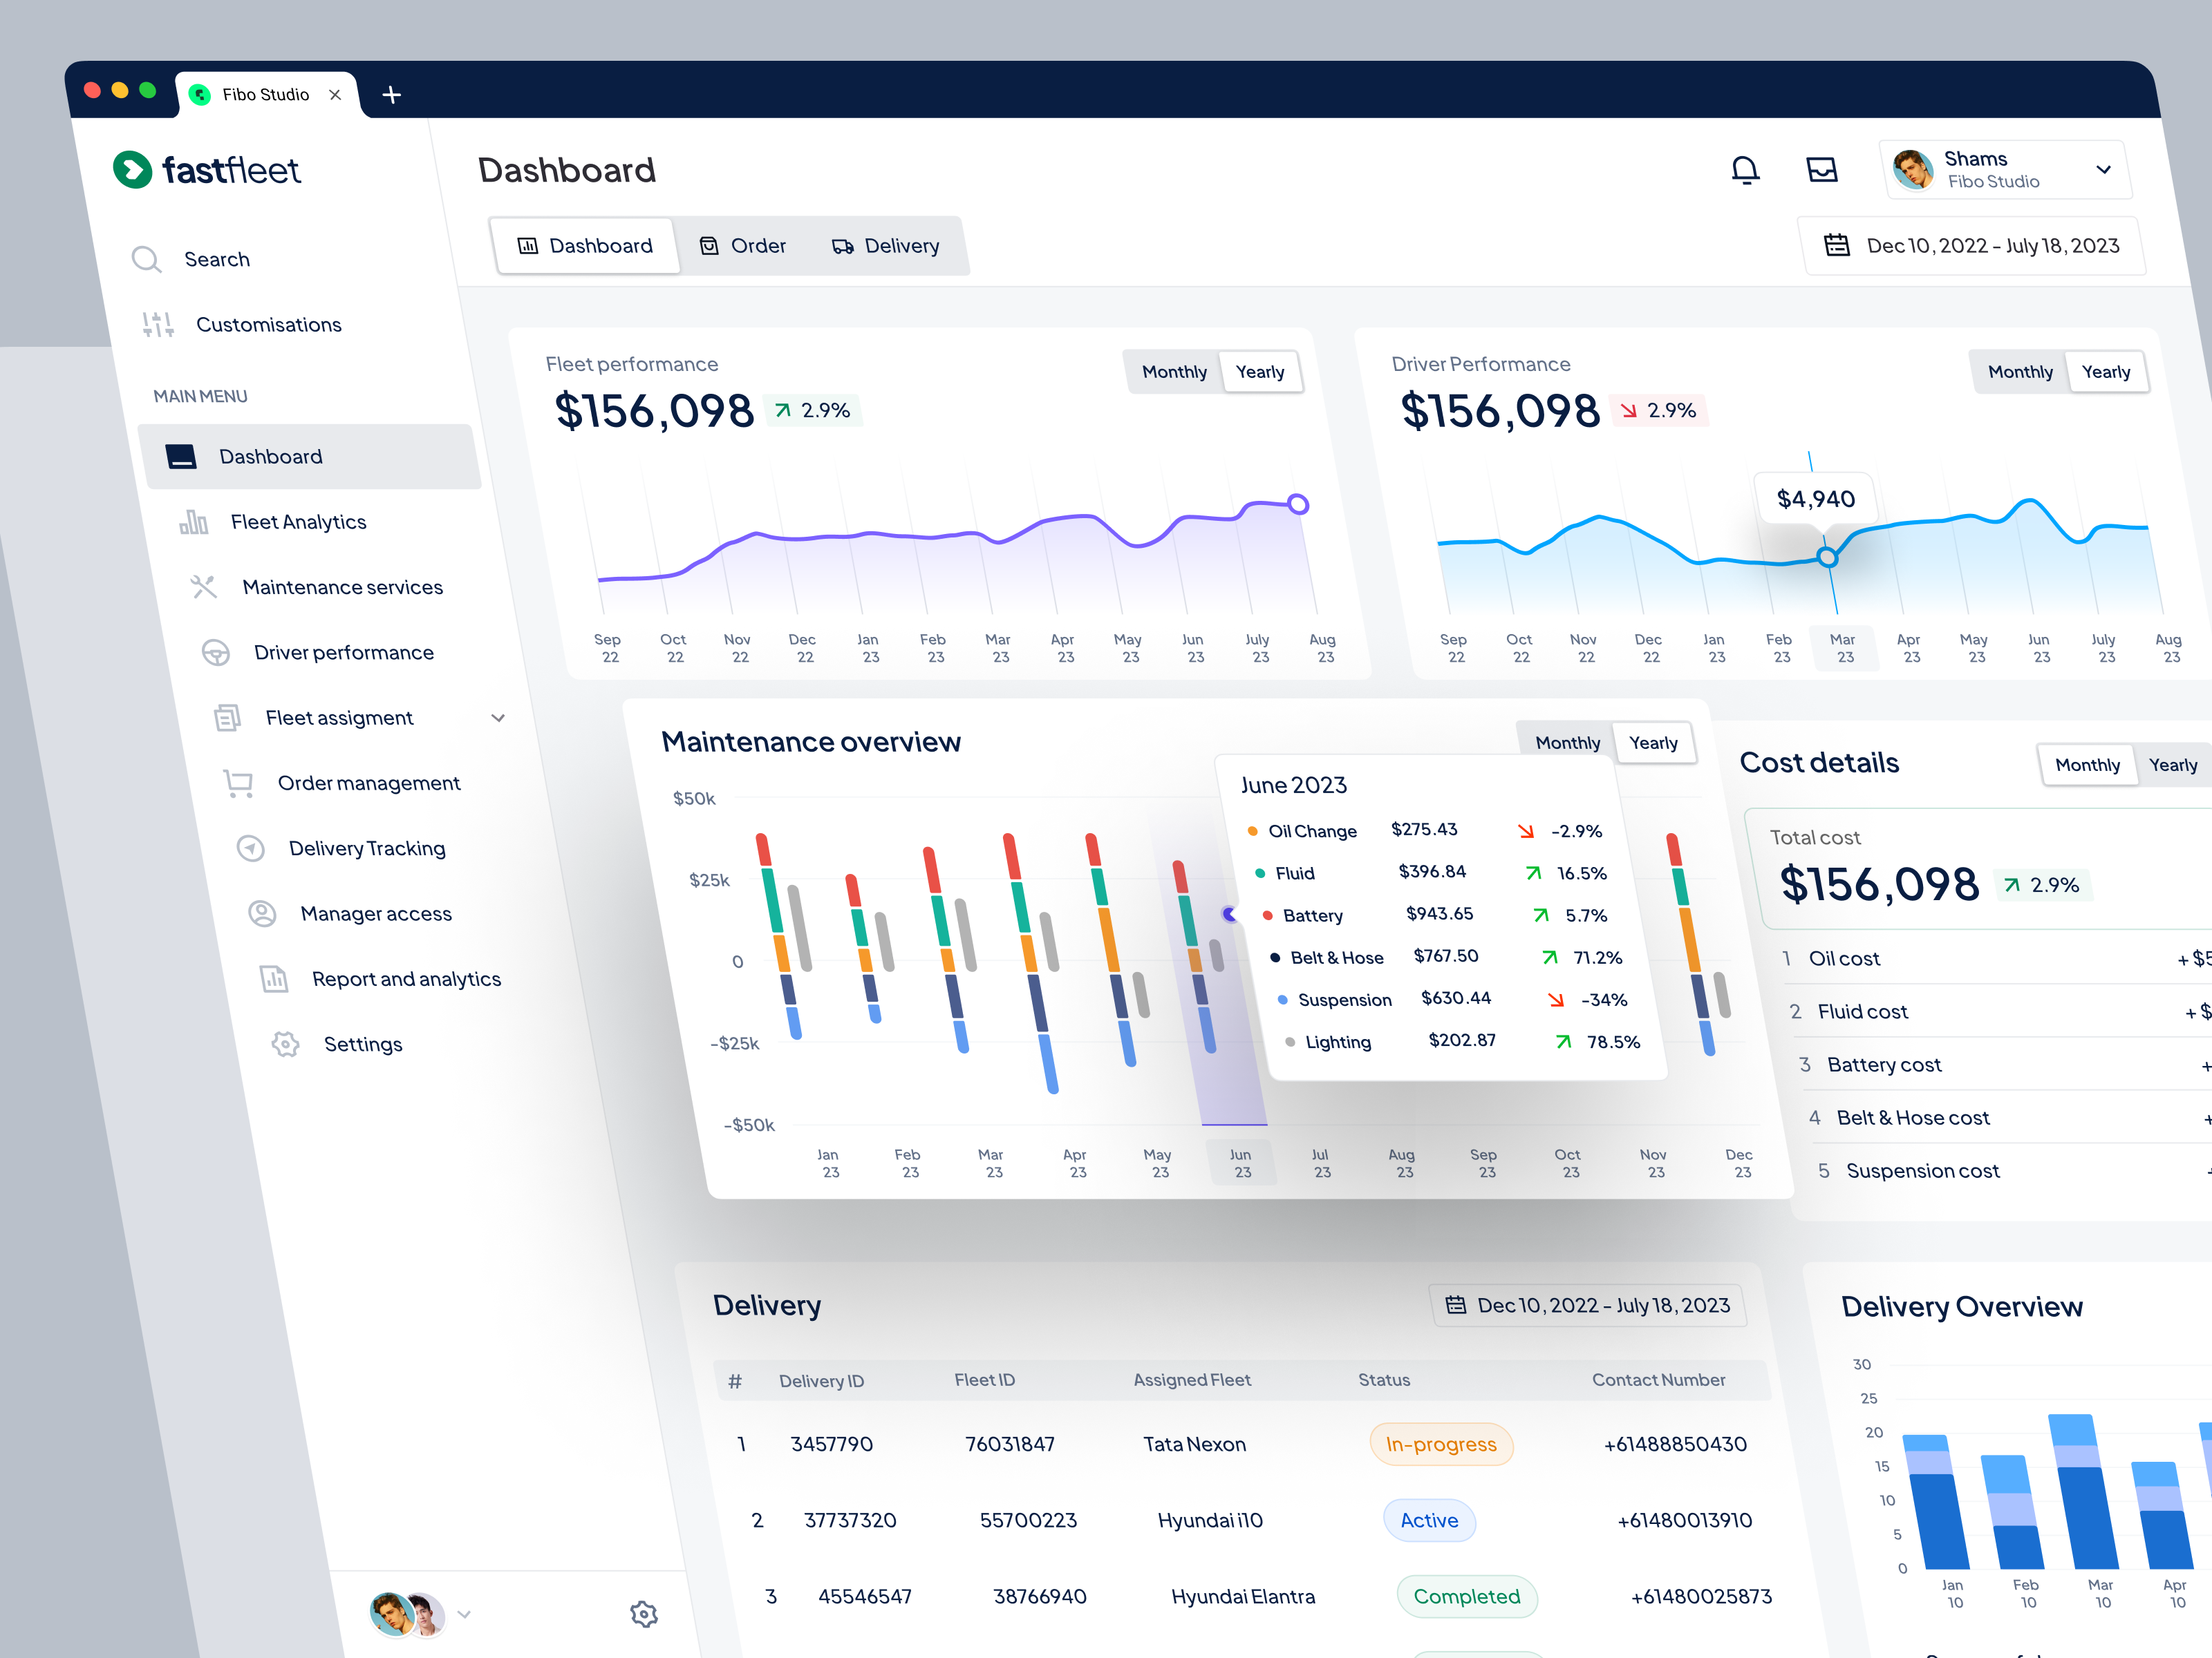Click the inbox tray icon in the header
Viewport: 2212px width, 1658px height.
1822,169
